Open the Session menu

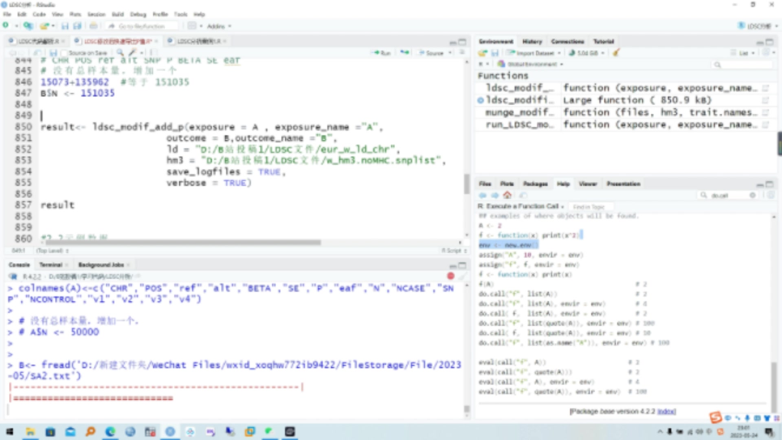click(x=96, y=14)
